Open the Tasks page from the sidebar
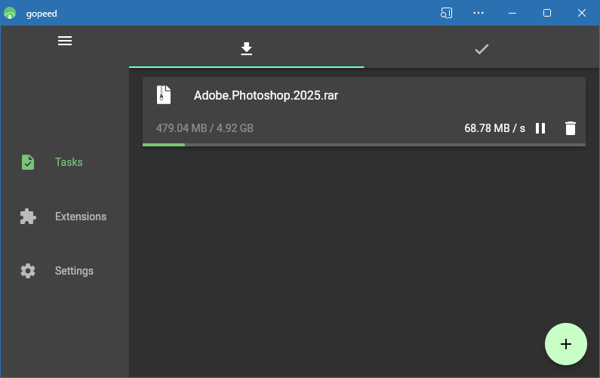Viewport: 600px width, 378px height. pos(64,162)
